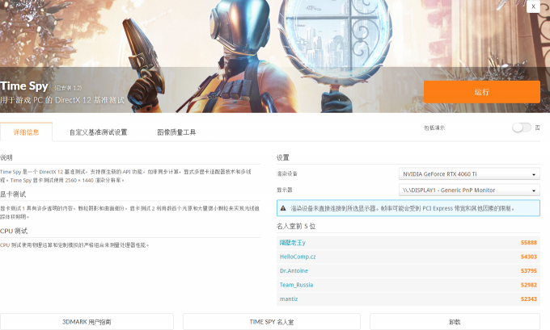Click the 卸载 uninstall button
Image resolution: width=550 pixels, height=330 pixels.
[455, 322]
